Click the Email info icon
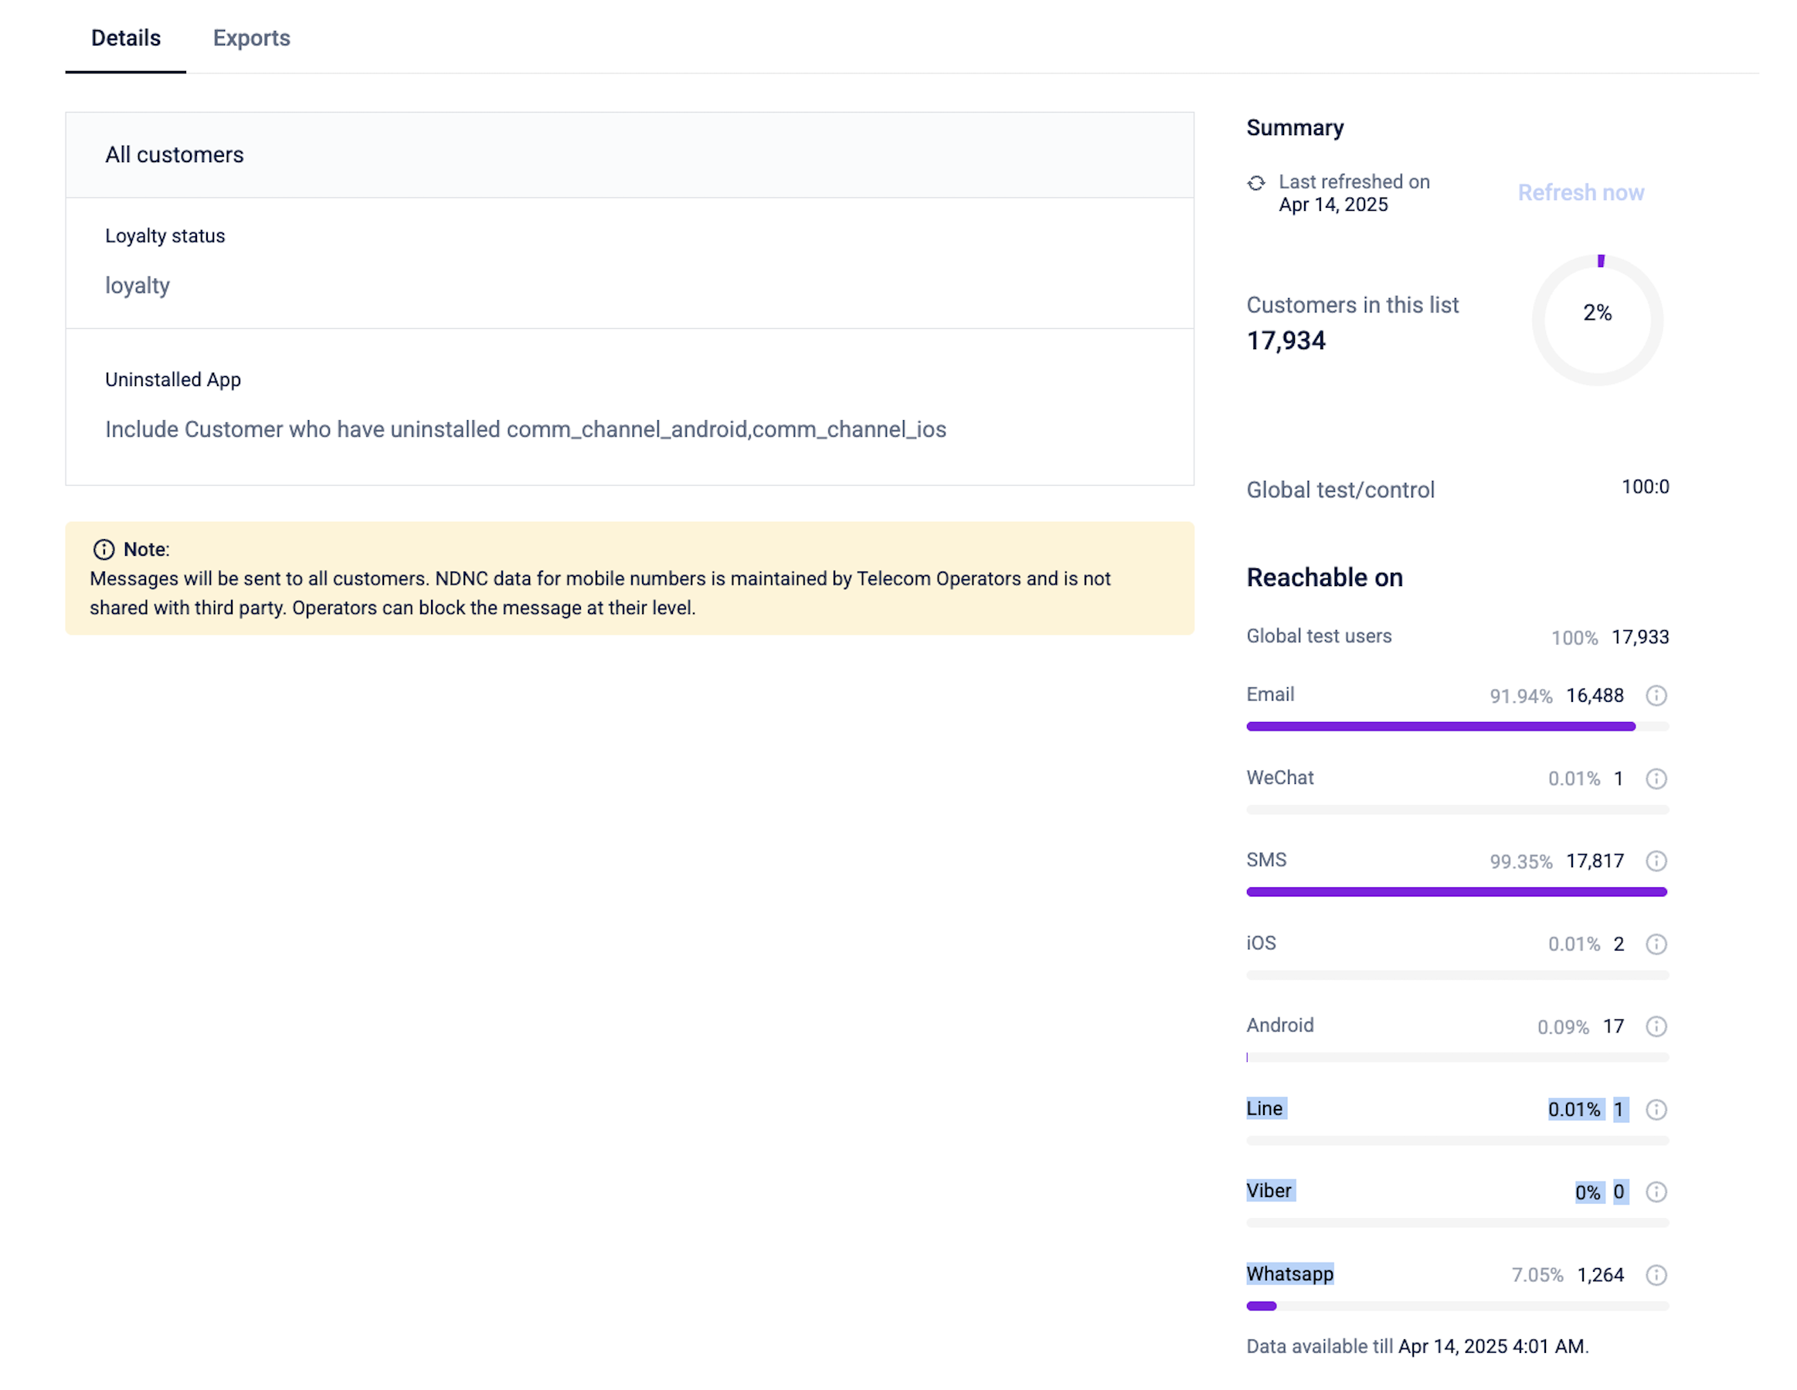This screenshot has height=1390, width=1797. point(1656,696)
